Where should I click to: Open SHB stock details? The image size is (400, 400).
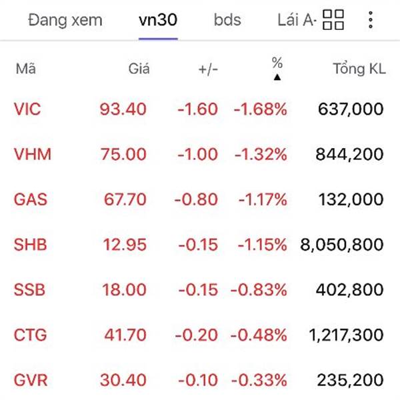(200, 245)
